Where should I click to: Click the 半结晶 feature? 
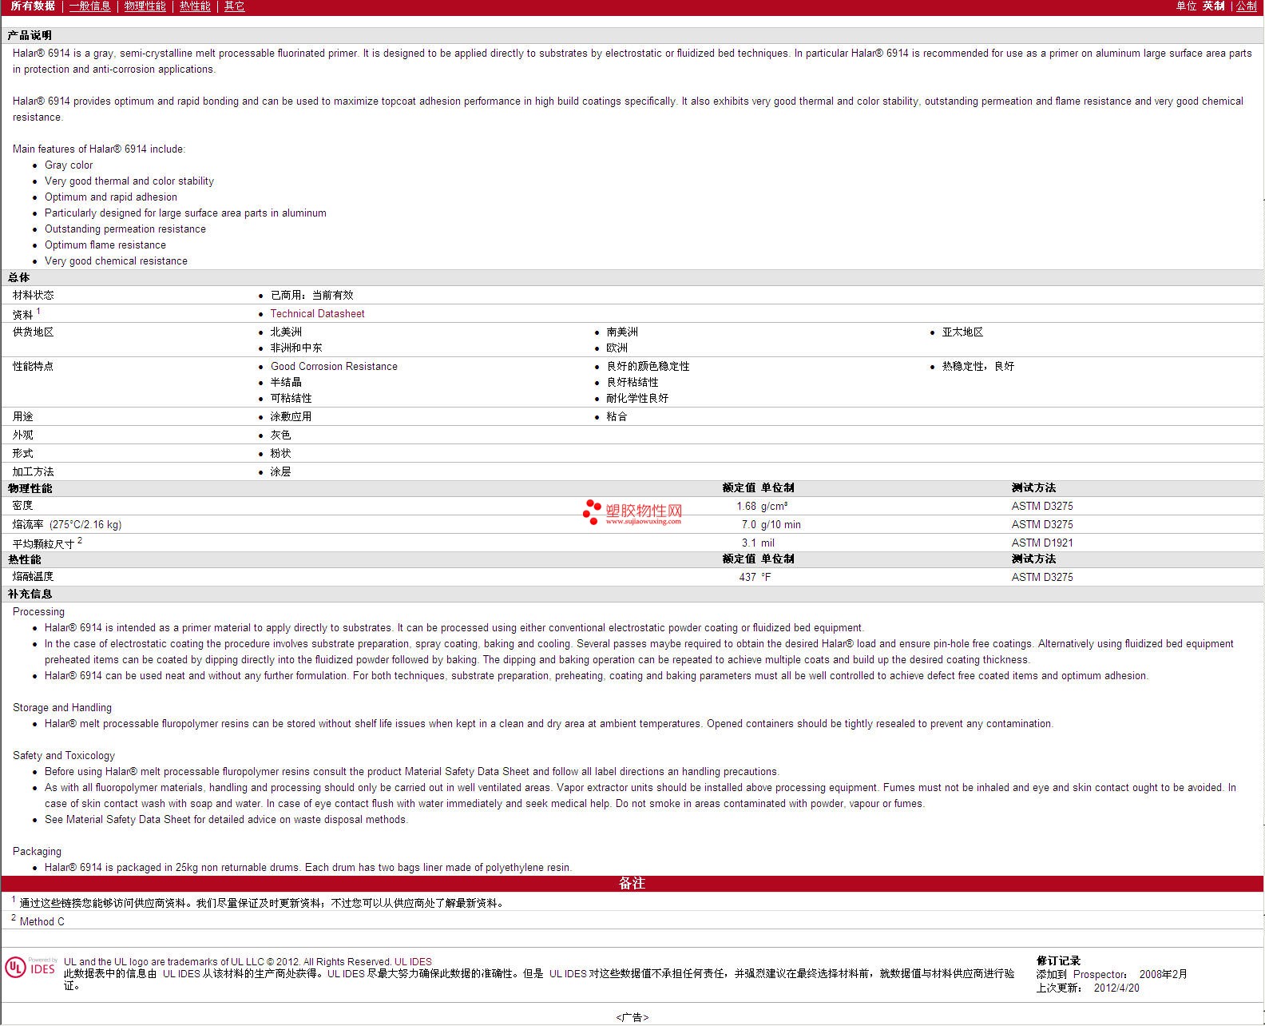click(x=286, y=383)
